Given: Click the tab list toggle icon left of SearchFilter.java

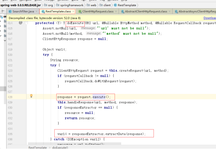Looking at the screenshot, I should 3,11.
